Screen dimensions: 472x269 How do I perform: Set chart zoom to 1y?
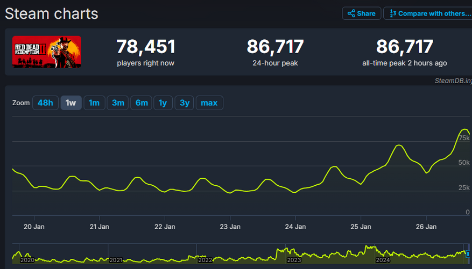(163, 103)
